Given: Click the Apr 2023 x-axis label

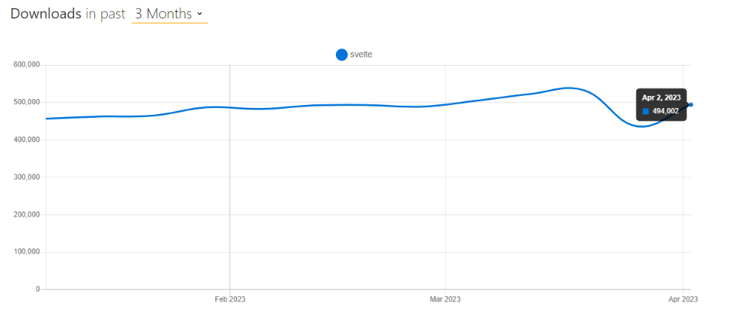Looking at the screenshot, I should click(683, 300).
